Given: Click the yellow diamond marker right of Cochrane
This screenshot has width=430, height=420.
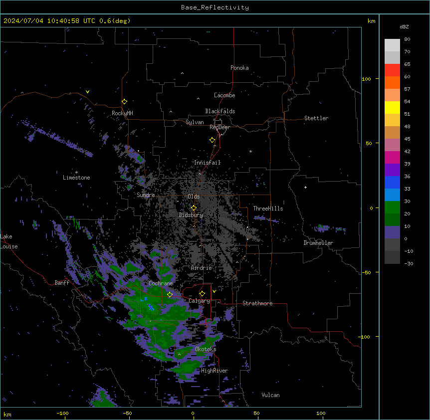Looking at the screenshot, I should (170, 295).
